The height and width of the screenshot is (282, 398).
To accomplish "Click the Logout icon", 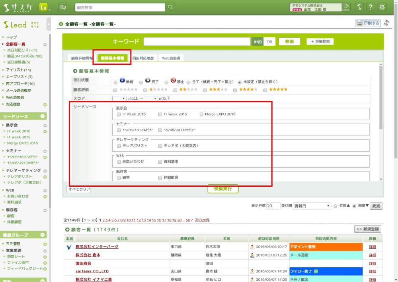I will pos(346,7).
